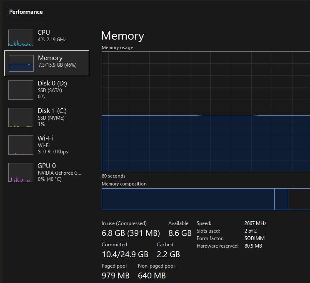Click the Committed 10.4/24.9 GB value
This screenshot has height=283, width=310.
pos(125,255)
